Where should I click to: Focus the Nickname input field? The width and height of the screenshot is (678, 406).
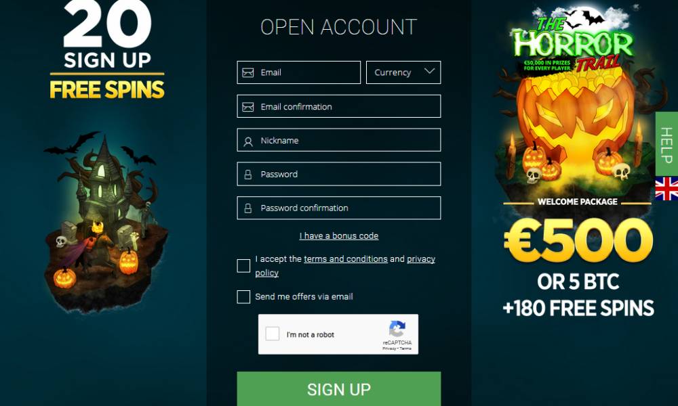coord(339,140)
